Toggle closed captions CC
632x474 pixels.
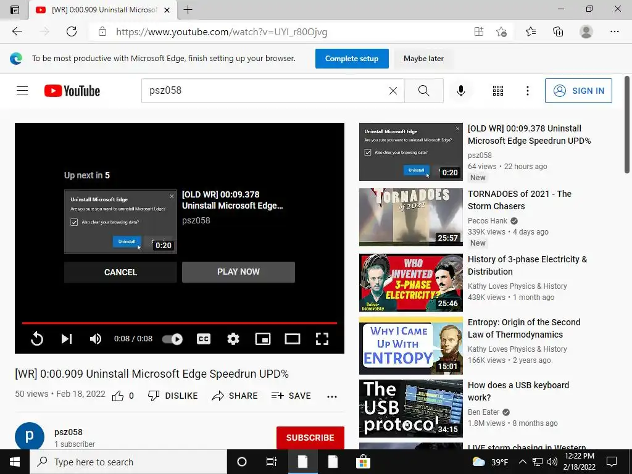204,339
